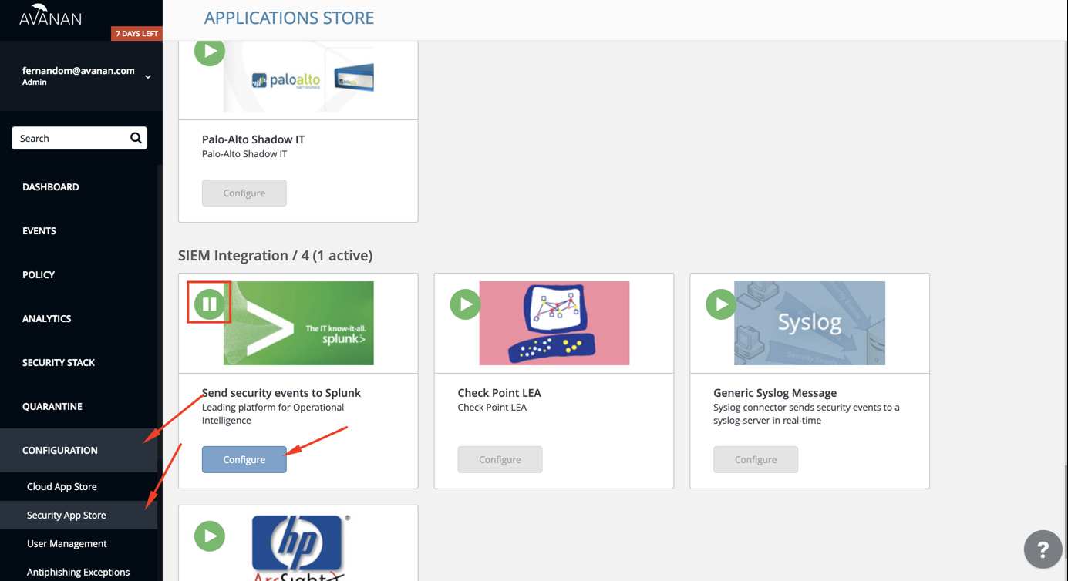This screenshot has height=581, width=1068.
Task: Expand the fernandom@avanan.com account menu
Action: (147, 76)
